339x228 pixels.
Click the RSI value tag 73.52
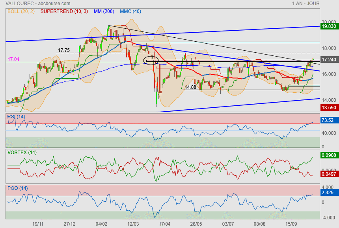click(328, 120)
